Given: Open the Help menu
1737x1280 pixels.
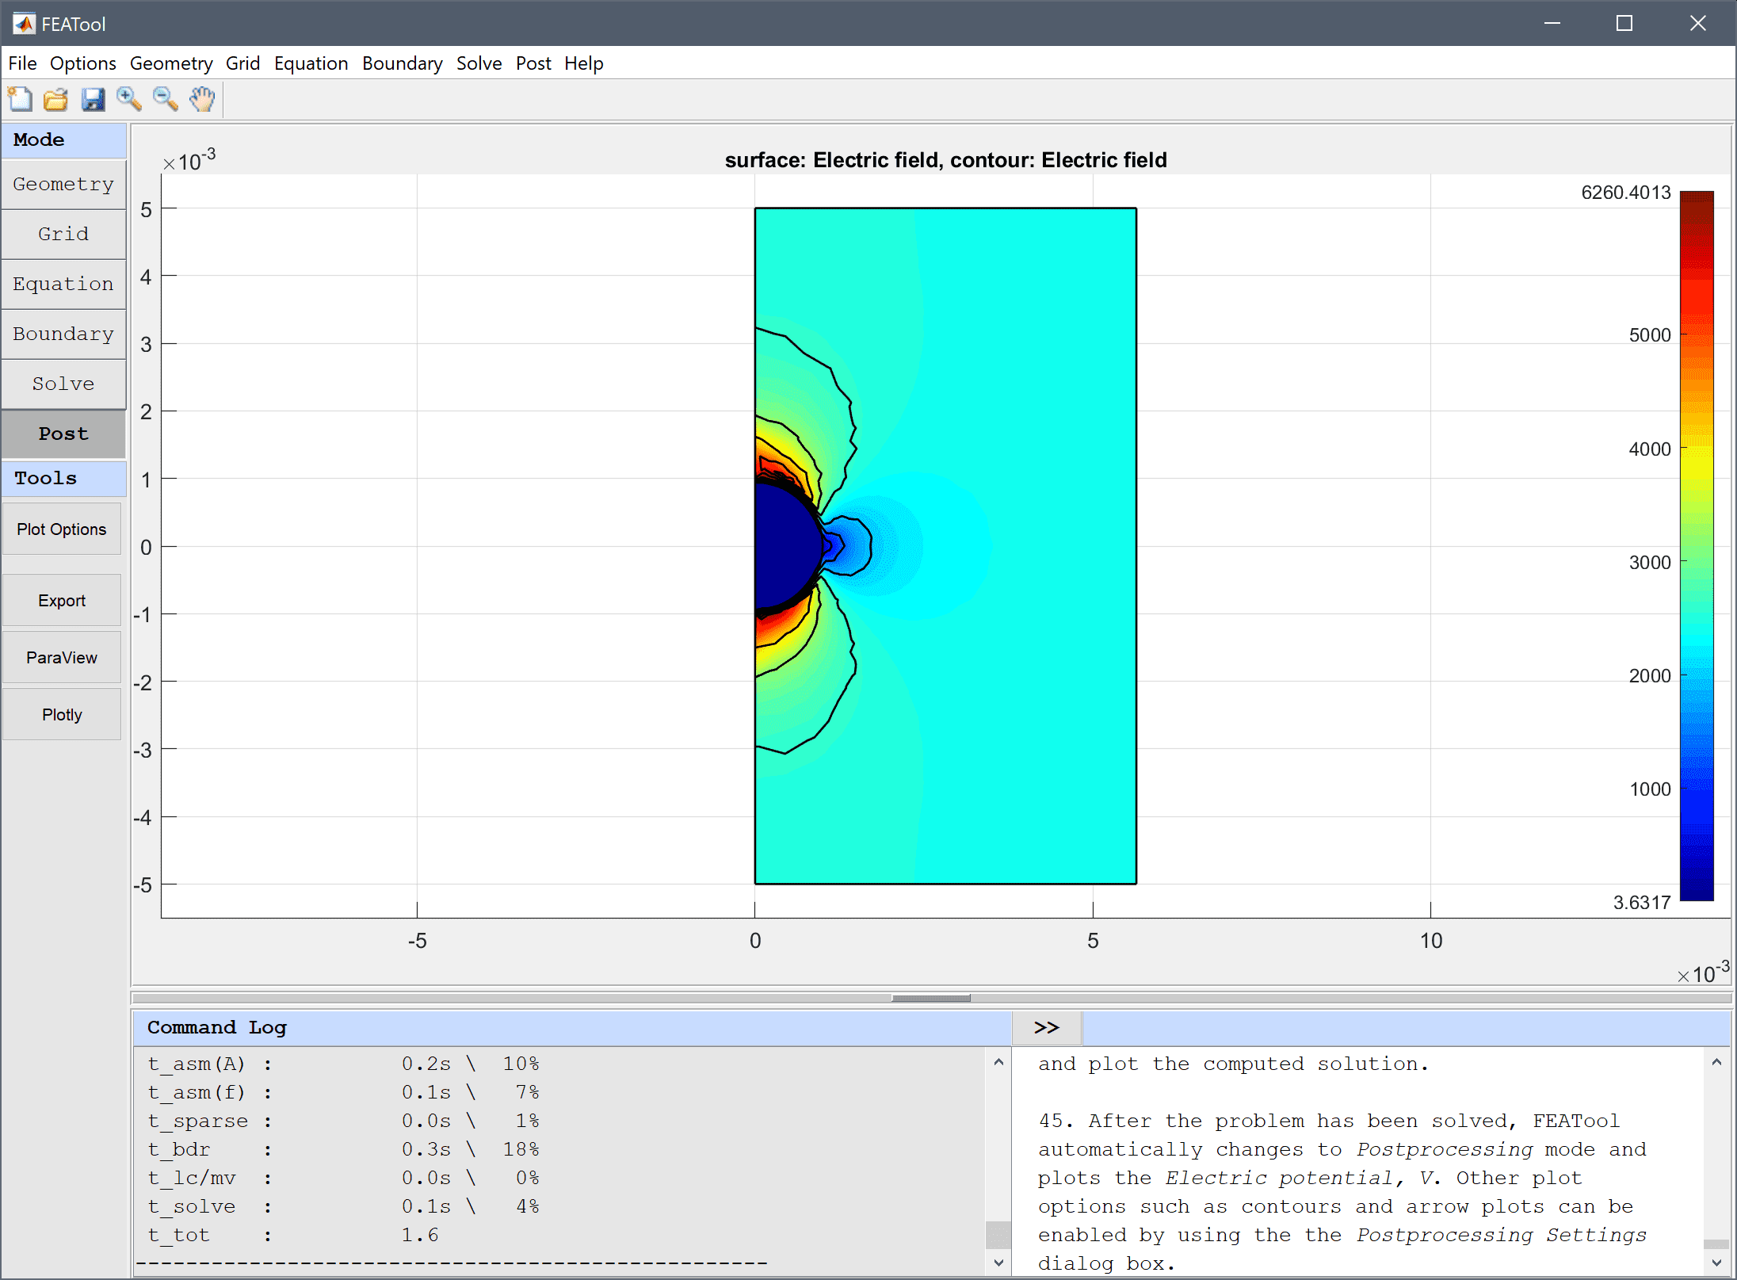Looking at the screenshot, I should click(x=583, y=63).
